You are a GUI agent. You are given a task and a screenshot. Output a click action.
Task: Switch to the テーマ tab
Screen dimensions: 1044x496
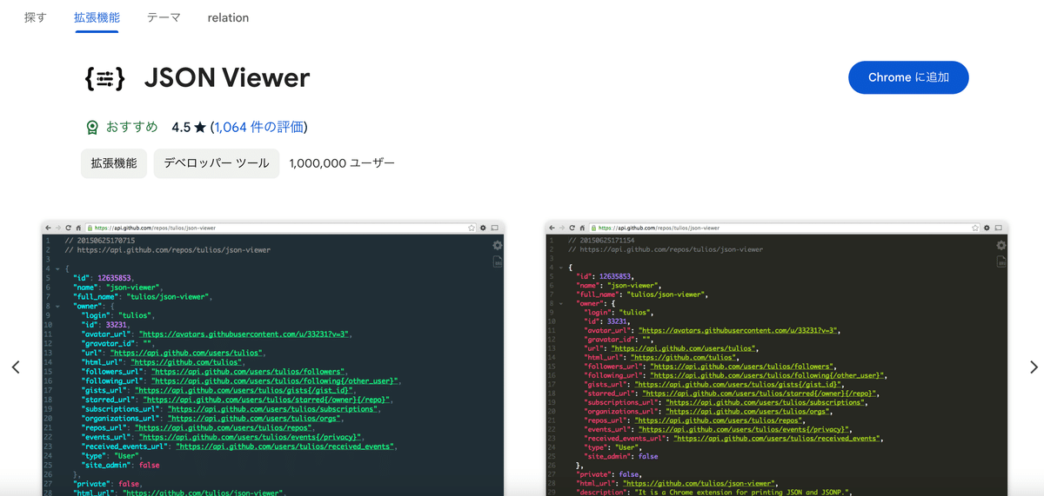164,17
